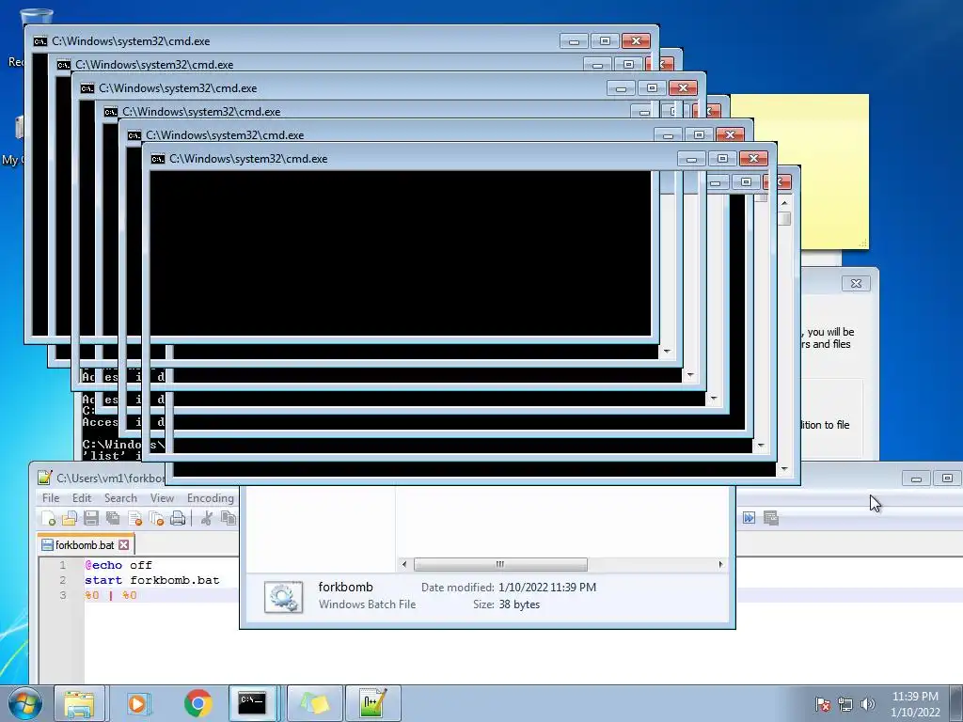Click the date modified value 1/10/2022 11:39 PM
This screenshot has width=963, height=722.
(x=547, y=587)
